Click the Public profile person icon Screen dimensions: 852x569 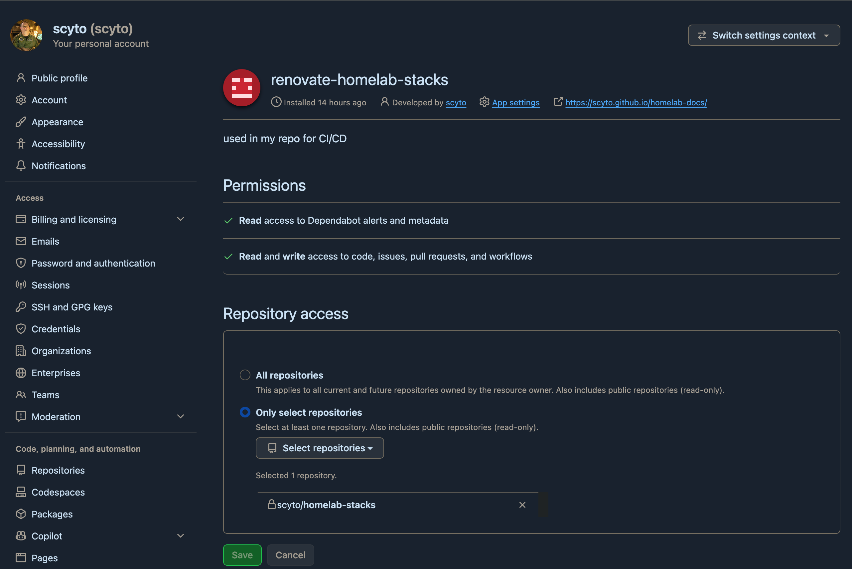pos(21,78)
